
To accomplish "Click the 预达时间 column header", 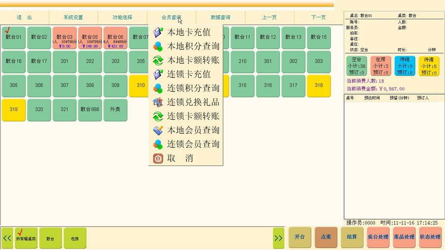I will point(372,98).
